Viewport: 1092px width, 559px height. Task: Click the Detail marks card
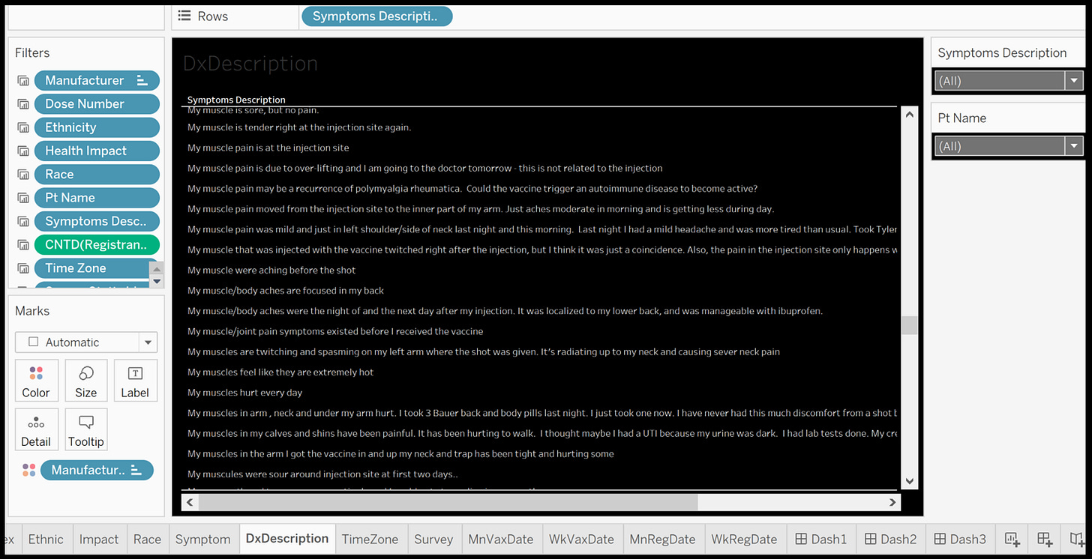coord(36,429)
